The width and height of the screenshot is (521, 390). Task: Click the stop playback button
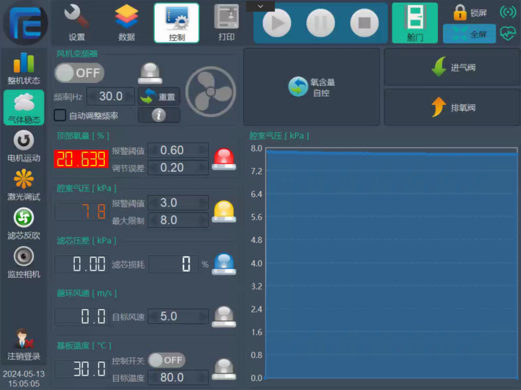364,23
